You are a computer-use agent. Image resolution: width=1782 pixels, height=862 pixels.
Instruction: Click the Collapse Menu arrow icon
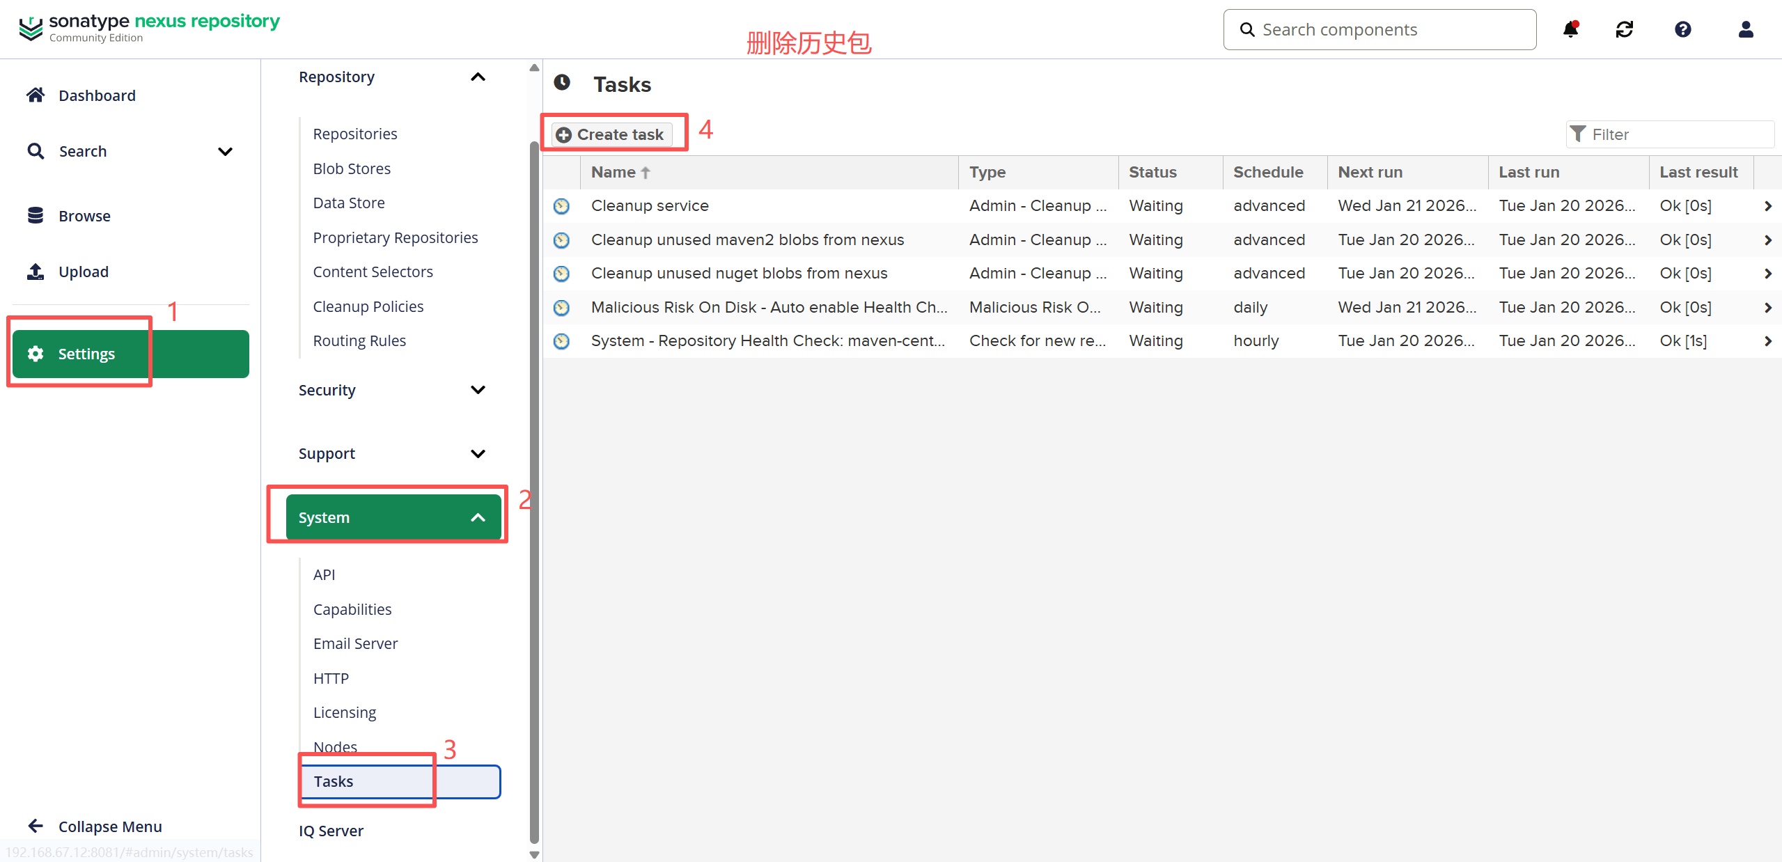coord(36,826)
